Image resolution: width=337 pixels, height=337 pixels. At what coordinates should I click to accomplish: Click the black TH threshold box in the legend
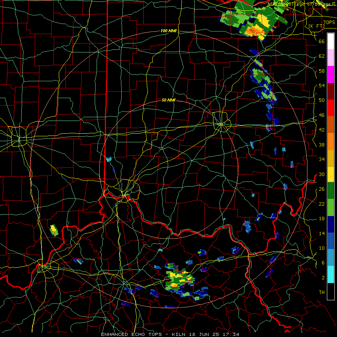click(x=331, y=291)
